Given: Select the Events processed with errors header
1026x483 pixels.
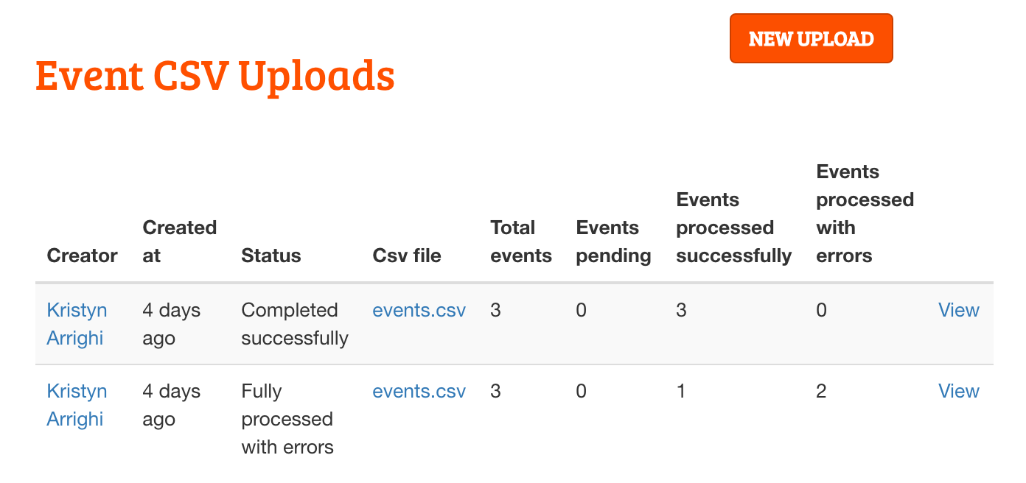Looking at the screenshot, I should [865, 214].
